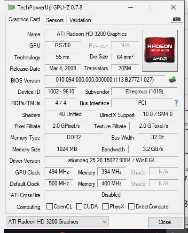
Task: Click the Transistors value 205M
Action: (125, 68)
